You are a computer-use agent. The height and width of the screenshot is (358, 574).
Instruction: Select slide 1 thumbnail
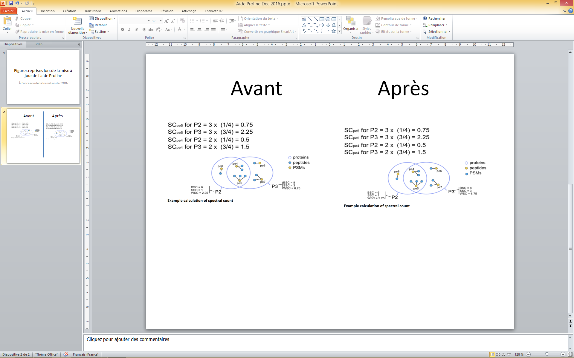click(43, 77)
